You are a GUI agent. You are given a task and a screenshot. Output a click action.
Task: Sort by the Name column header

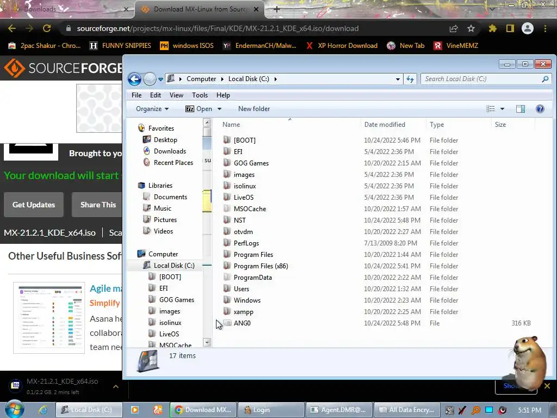point(289,125)
